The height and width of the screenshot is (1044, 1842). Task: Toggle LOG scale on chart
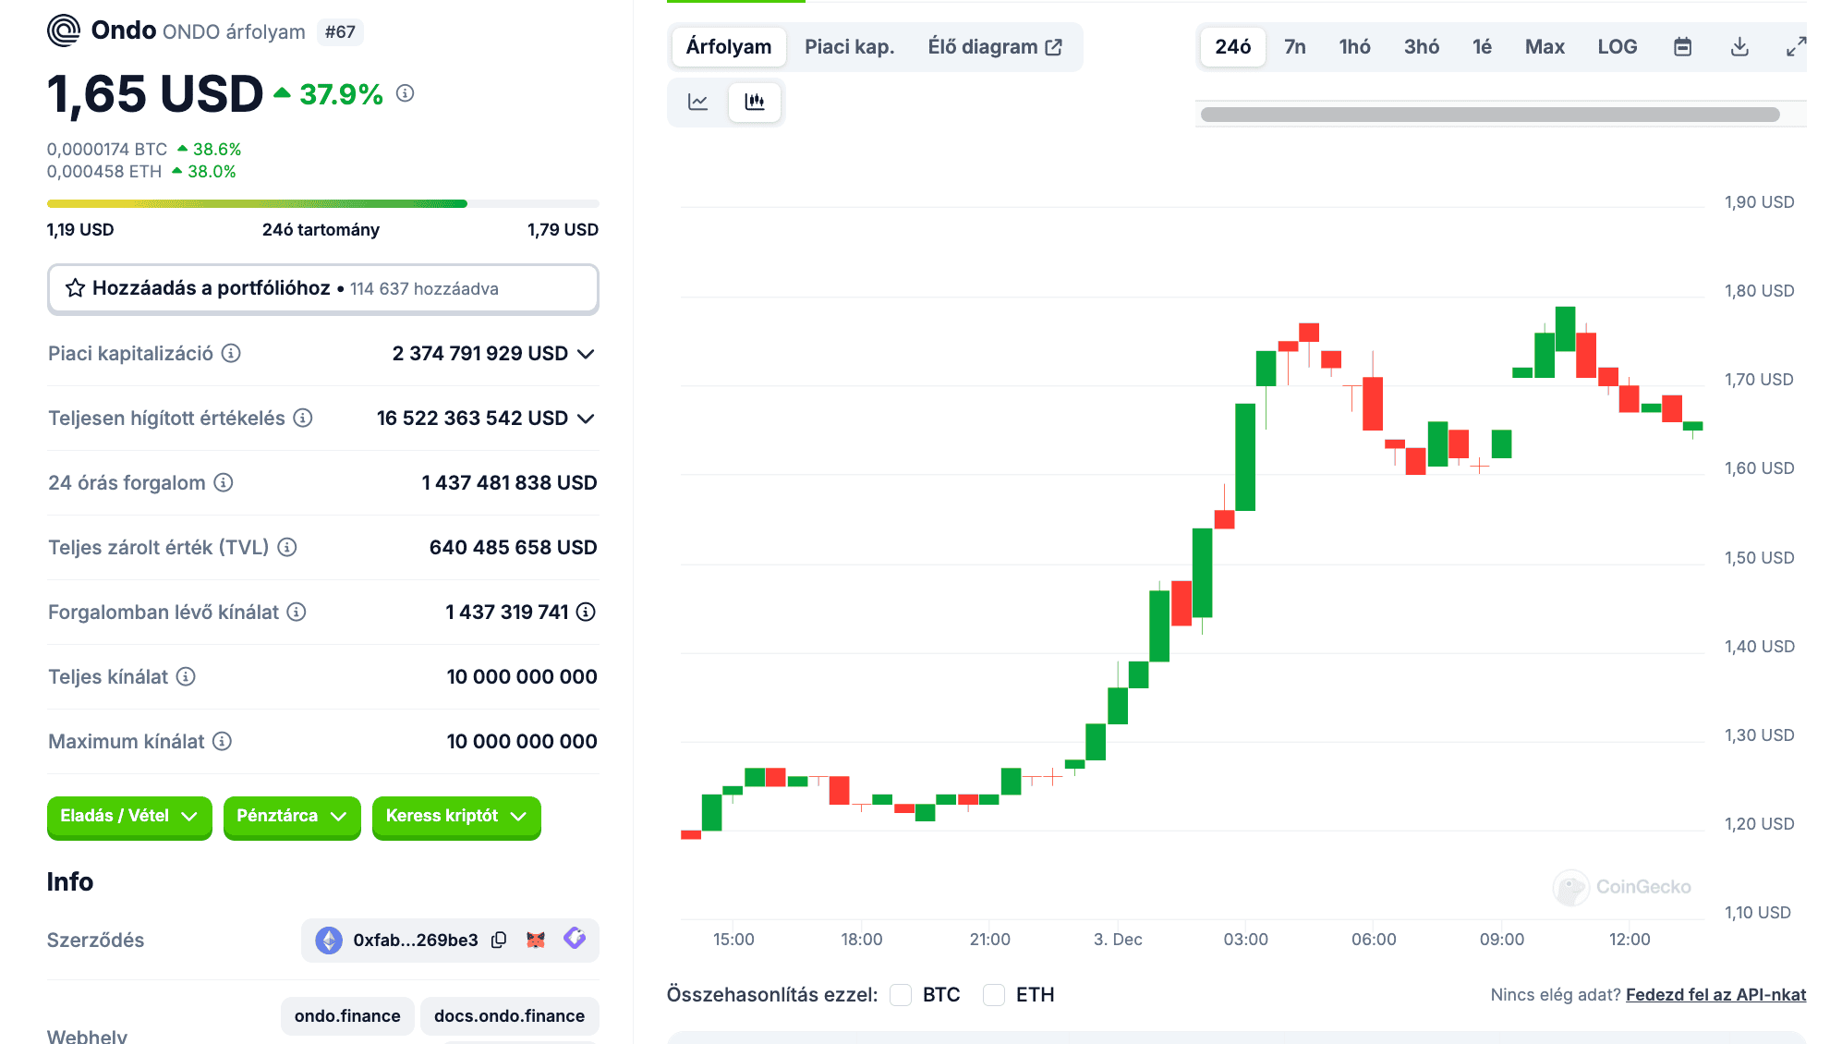[x=1618, y=46]
